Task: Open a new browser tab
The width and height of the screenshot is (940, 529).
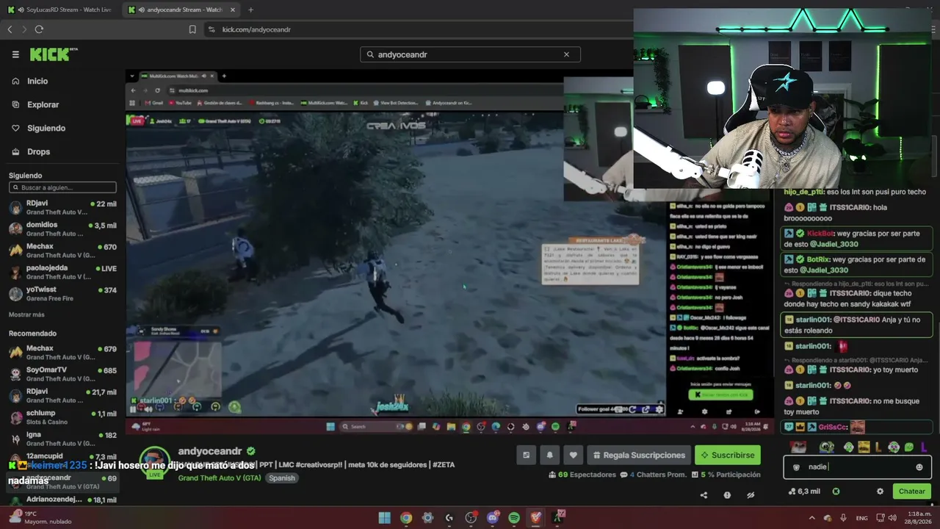Action: (x=251, y=10)
